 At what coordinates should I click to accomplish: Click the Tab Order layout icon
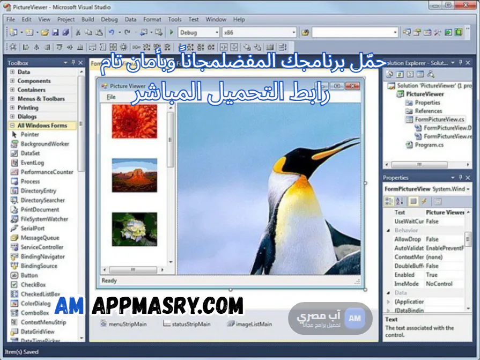click(x=282, y=47)
